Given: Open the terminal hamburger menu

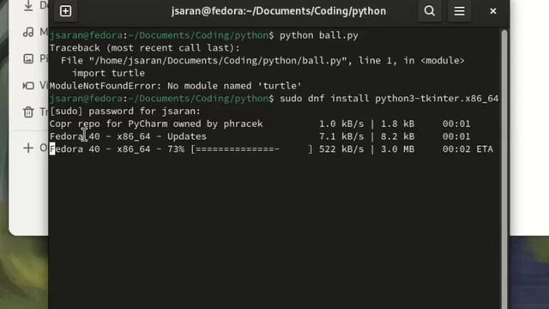Looking at the screenshot, I should tap(460, 11).
